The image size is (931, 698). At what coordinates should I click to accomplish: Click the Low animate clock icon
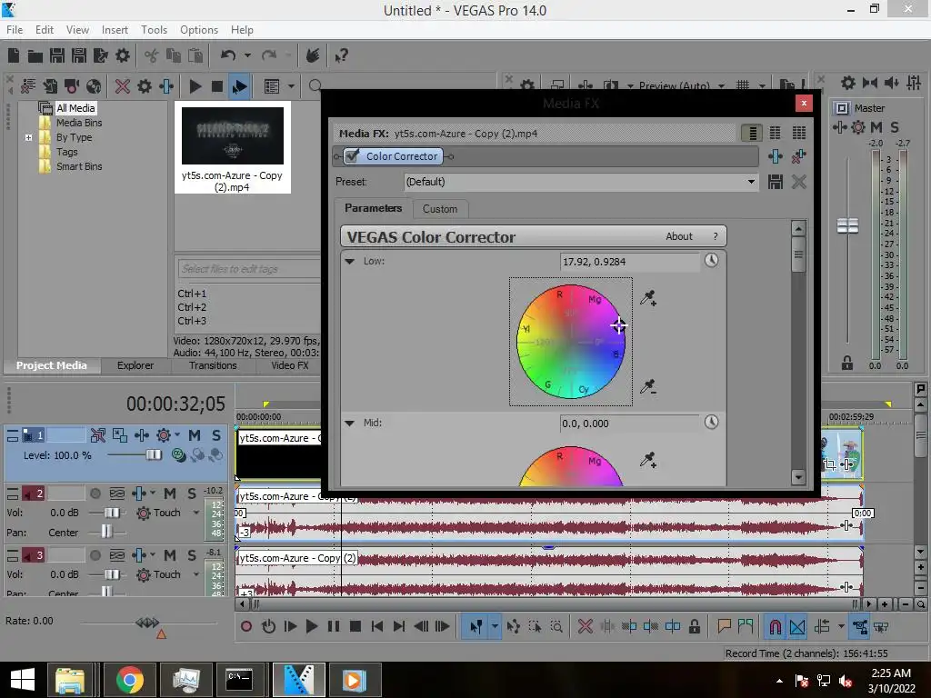point(711,261)
